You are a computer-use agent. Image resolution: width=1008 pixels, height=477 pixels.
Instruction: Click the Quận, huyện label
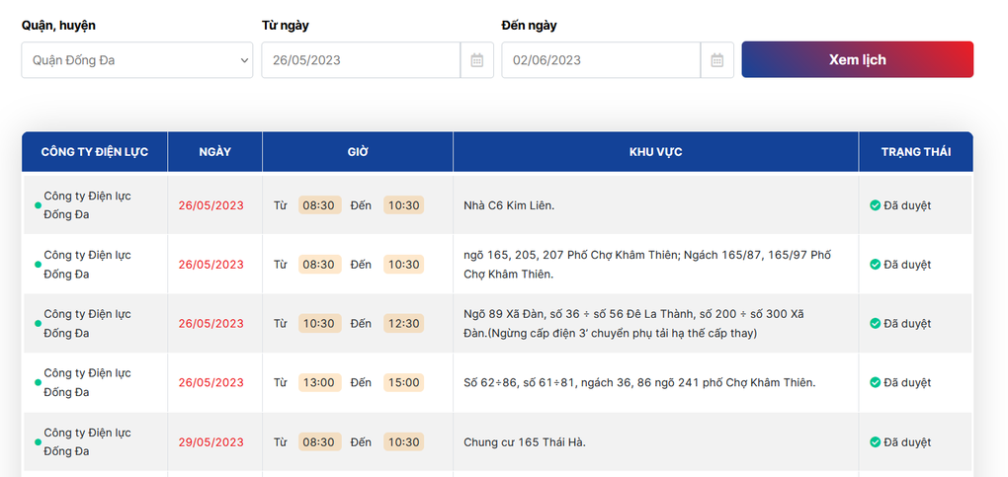[x=58, y=26]
